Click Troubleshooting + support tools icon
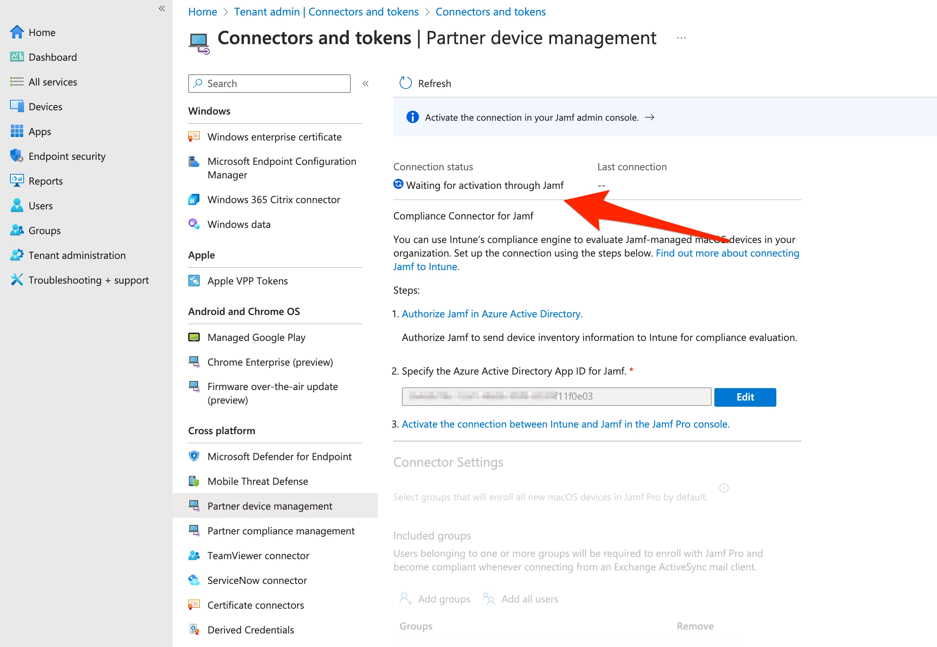The image size is (937, 647). pyautogui.click(x=17, y=279)
